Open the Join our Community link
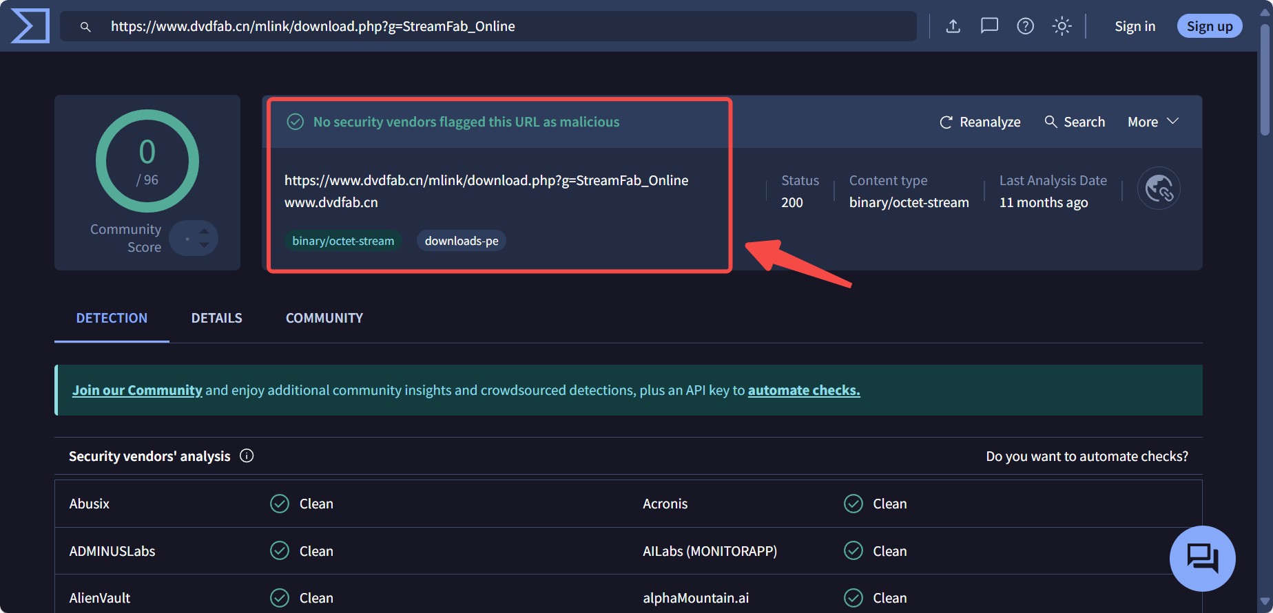Viewport: 1273px width, 613px height. tap(137, 390)
